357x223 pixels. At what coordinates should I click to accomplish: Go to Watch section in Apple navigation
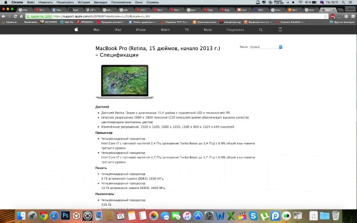165,30
